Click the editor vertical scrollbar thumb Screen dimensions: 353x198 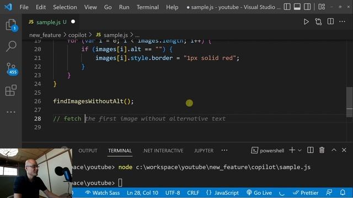tap(349, 102)
